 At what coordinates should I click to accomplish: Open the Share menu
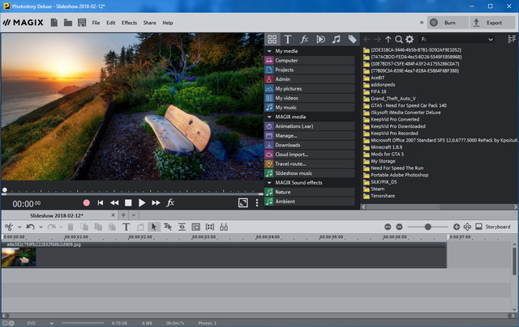click(150, 23)
